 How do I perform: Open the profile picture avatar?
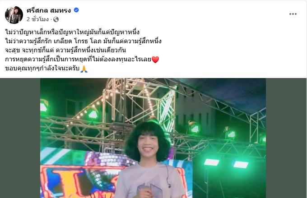pyautogui.click(x=14, y=15)
